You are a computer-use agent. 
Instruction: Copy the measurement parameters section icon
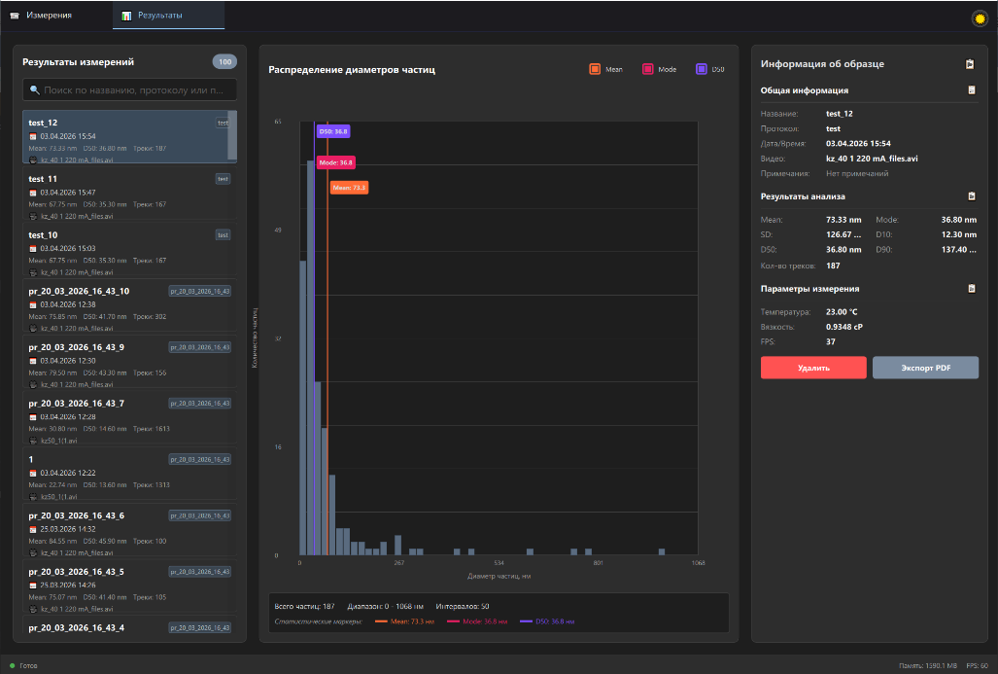coord(971,289)
